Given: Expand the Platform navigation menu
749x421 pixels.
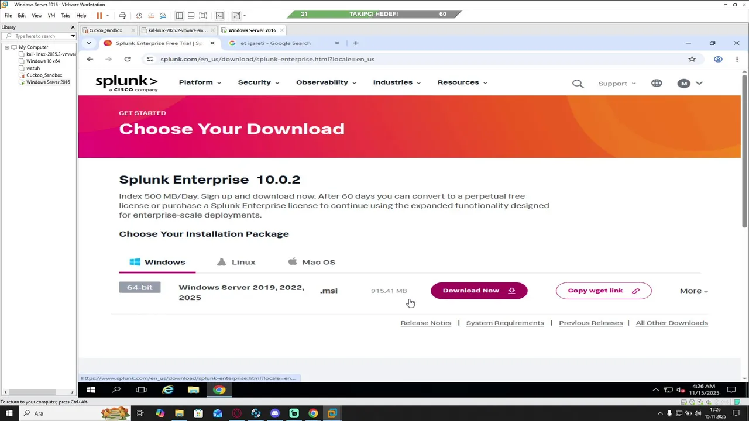Looking at the screenshot, I should [x=200, y=82].
